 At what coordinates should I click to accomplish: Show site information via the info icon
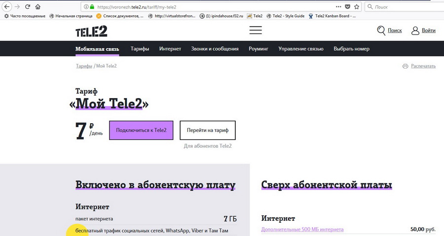86,7
